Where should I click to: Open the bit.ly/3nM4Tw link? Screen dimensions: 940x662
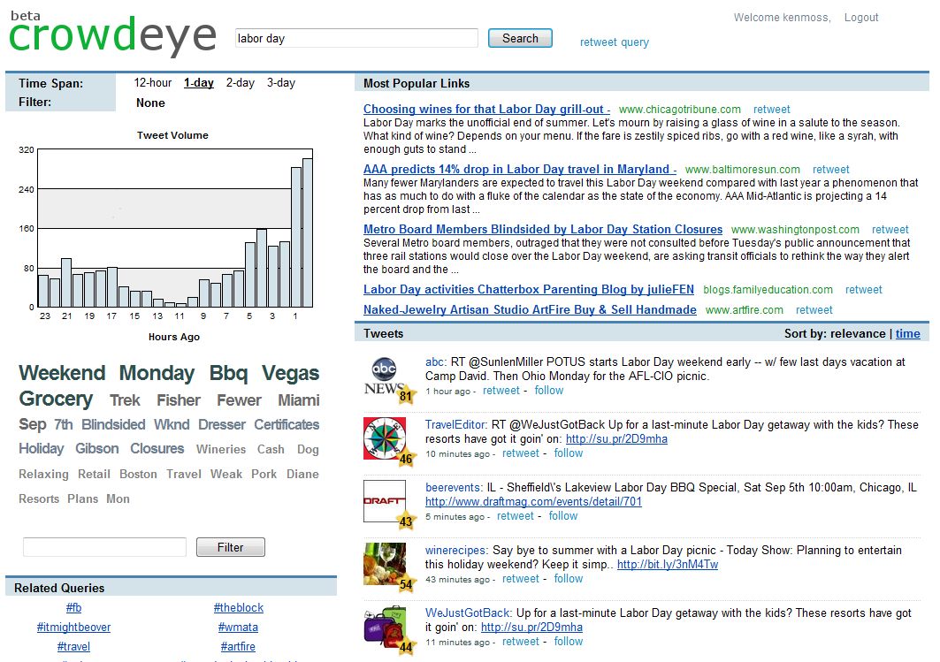click(x=668, y=565)
